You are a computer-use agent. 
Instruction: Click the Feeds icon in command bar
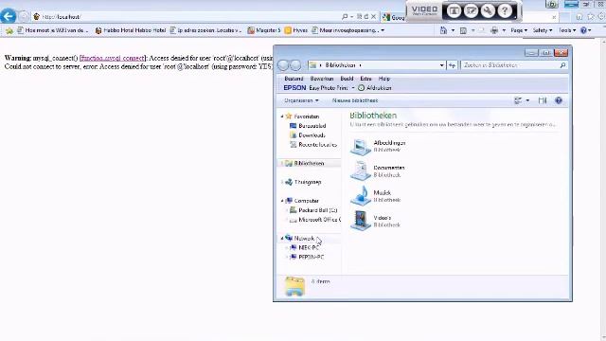pyautogui.click(x=463, y=30)
